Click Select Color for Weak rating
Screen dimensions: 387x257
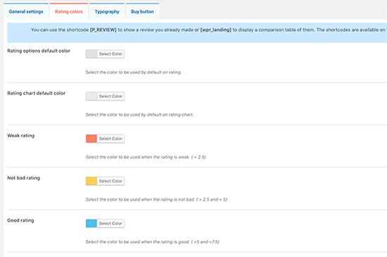click(110, 139)
